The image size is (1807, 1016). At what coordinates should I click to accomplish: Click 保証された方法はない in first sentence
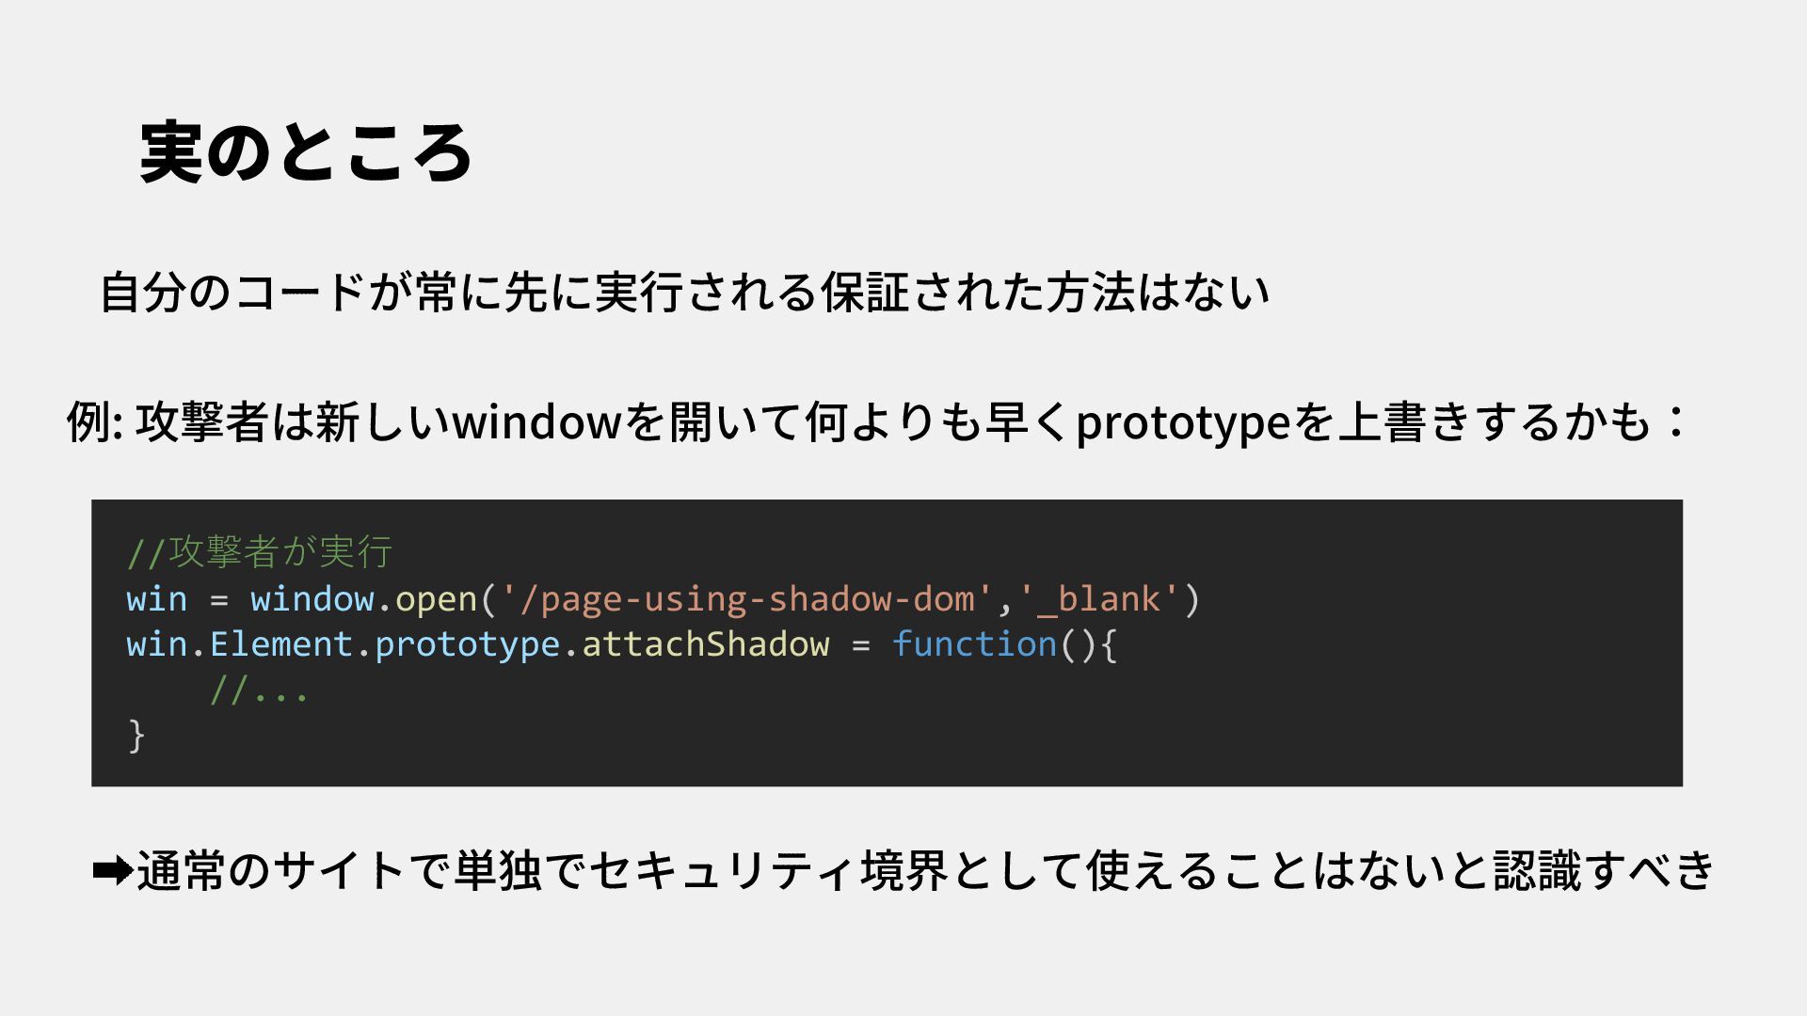[1045, 292]
